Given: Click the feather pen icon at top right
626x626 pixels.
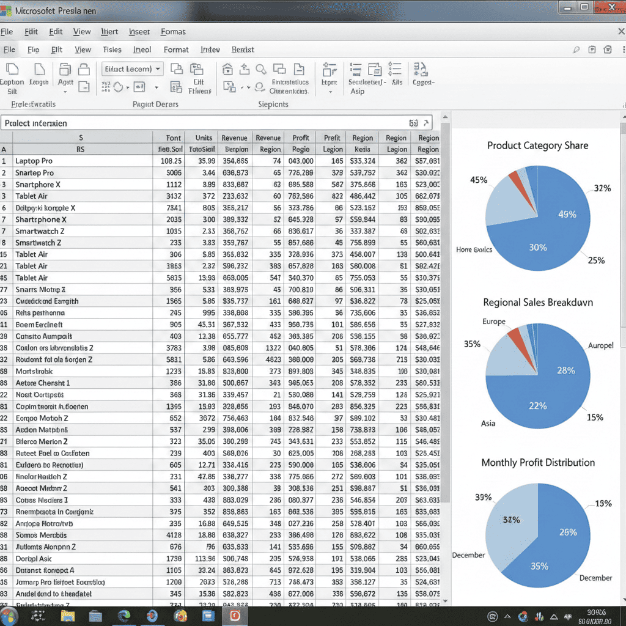Looking at the screenshot, I should click(x=576, y=50).
